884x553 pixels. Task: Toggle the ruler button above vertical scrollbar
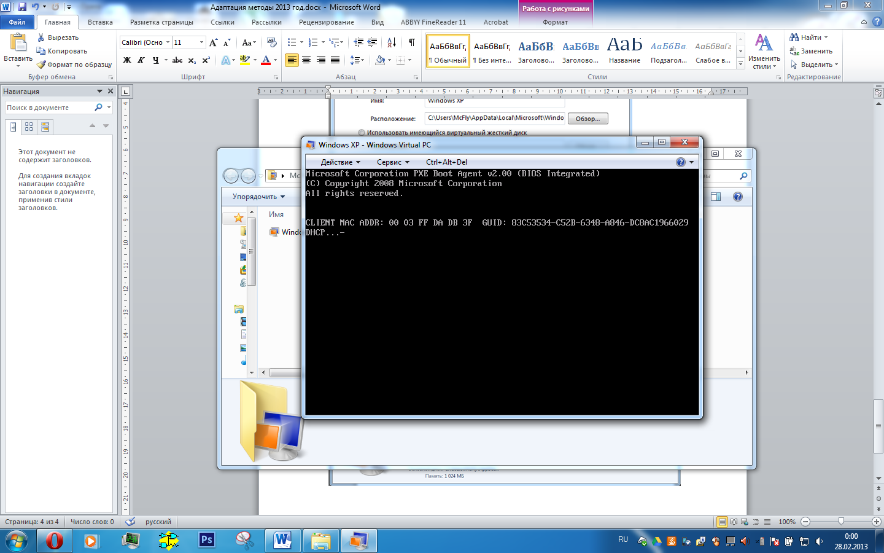tap(878, 92)
